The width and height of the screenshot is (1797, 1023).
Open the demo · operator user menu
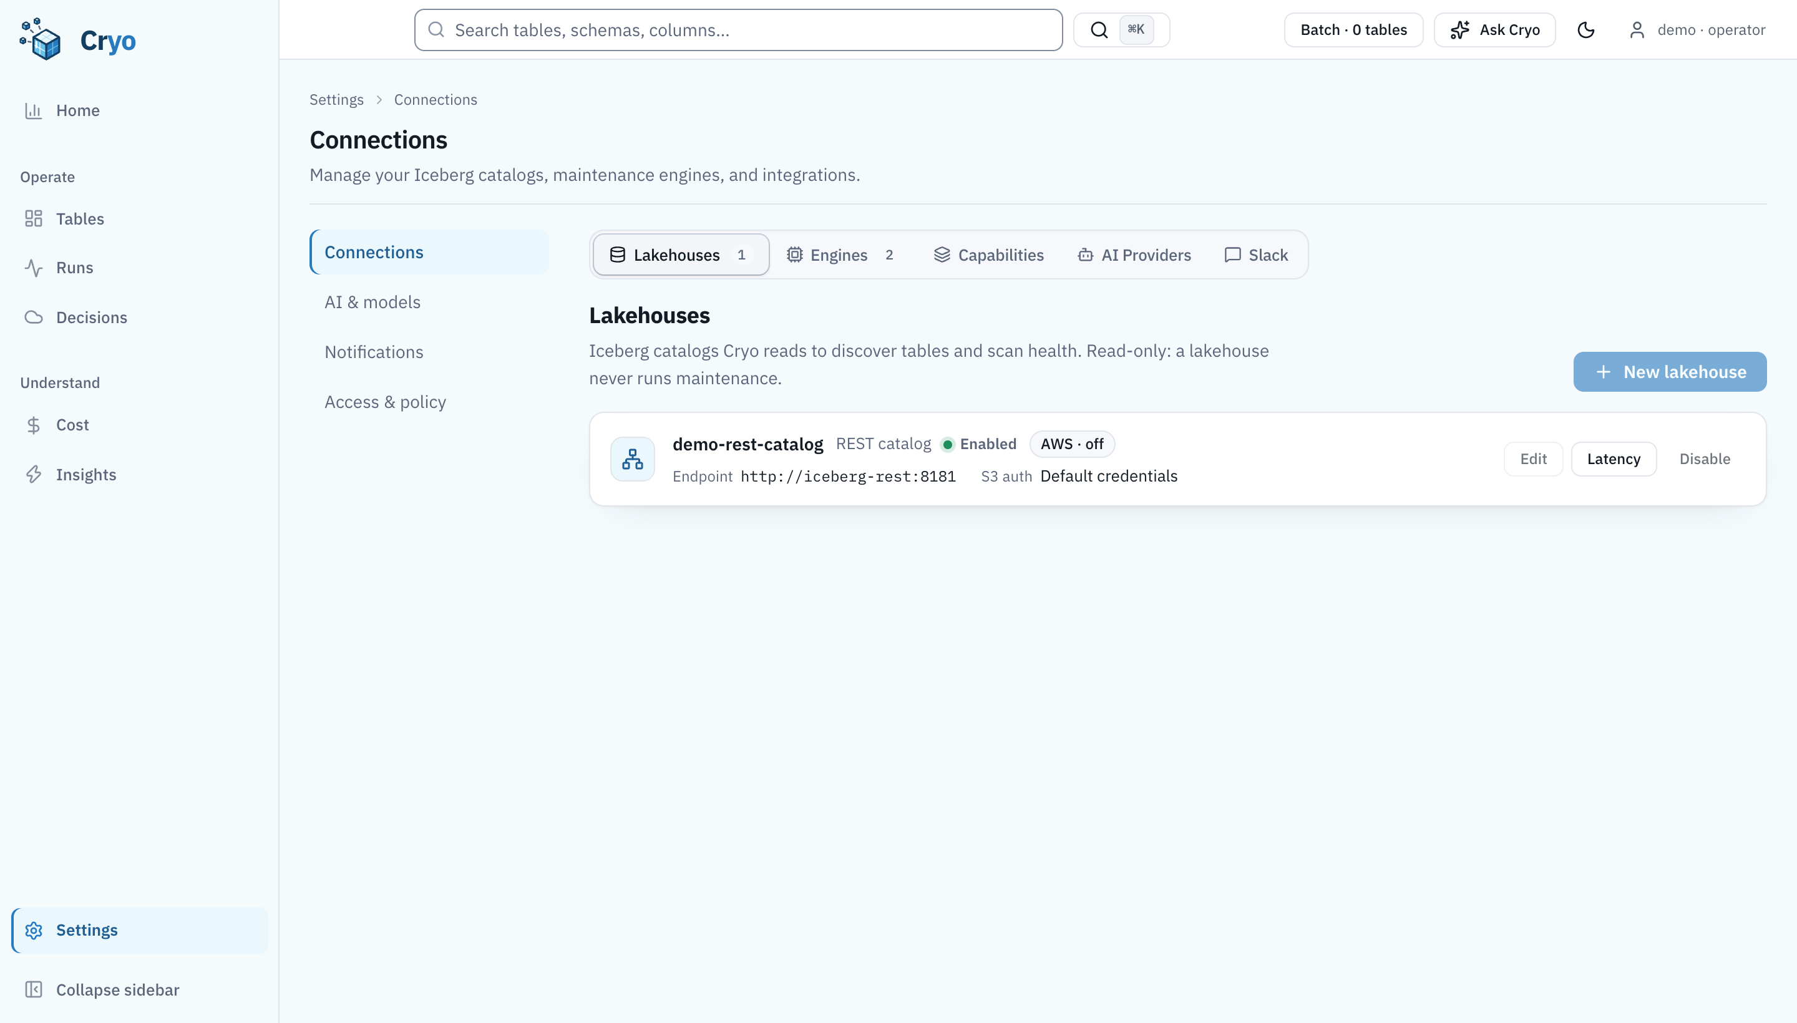pyautogui.click(x=1697, y=29)
